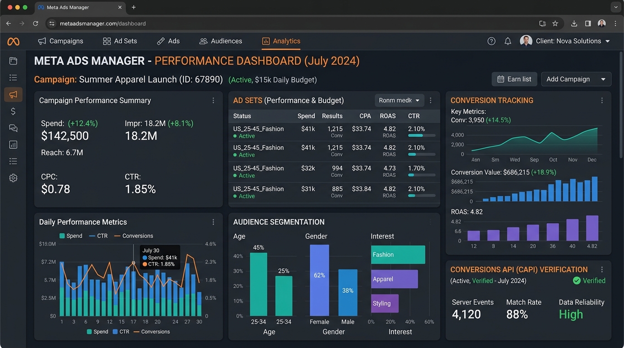This screenshot has width=624, height=348.
Task: Open AD SETS panel three-dot menu
Action: [x=431, y=101]
